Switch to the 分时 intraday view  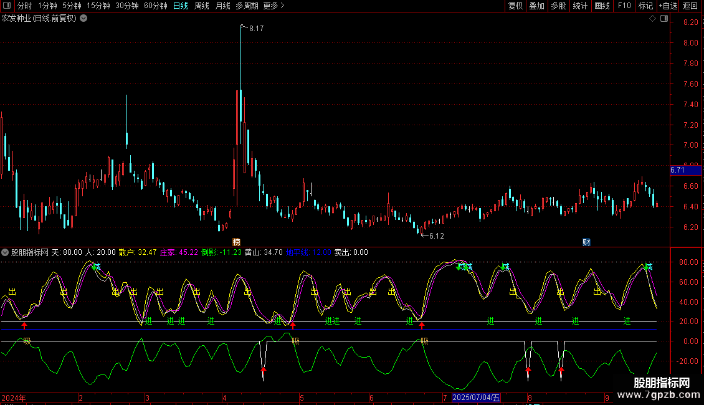(x=25, y=6)
